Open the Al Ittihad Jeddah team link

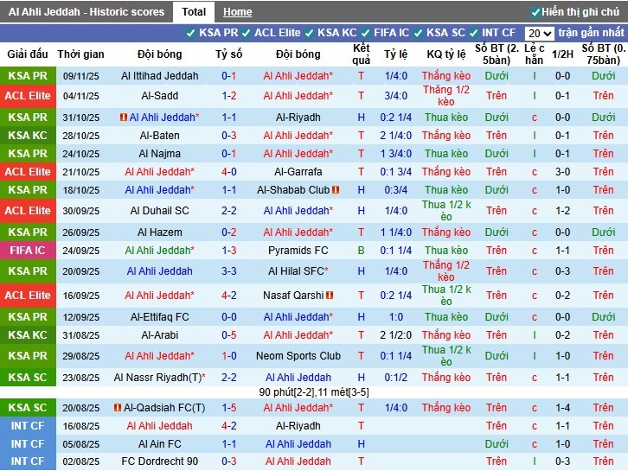160,76
